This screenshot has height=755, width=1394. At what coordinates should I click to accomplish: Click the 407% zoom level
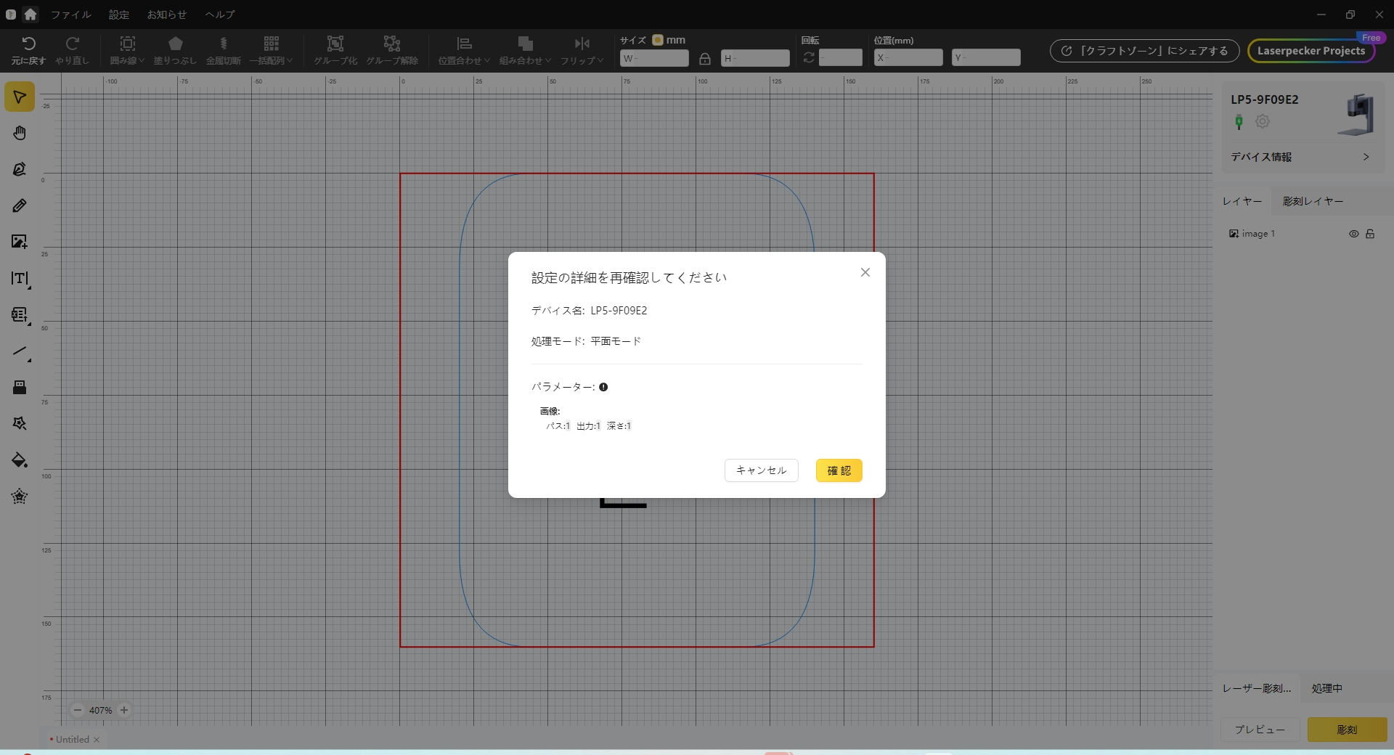[x=101, y=711]
